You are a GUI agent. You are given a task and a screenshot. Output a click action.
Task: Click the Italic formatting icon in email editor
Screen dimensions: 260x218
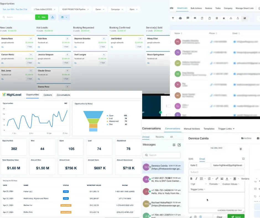tap(196, 179)
